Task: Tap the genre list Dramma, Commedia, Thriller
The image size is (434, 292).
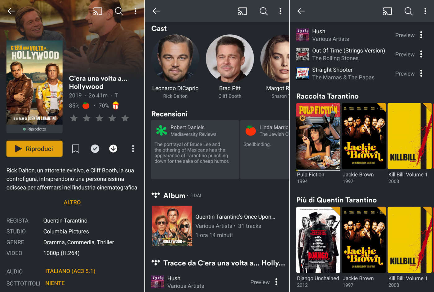Action: tap(78, 242)
